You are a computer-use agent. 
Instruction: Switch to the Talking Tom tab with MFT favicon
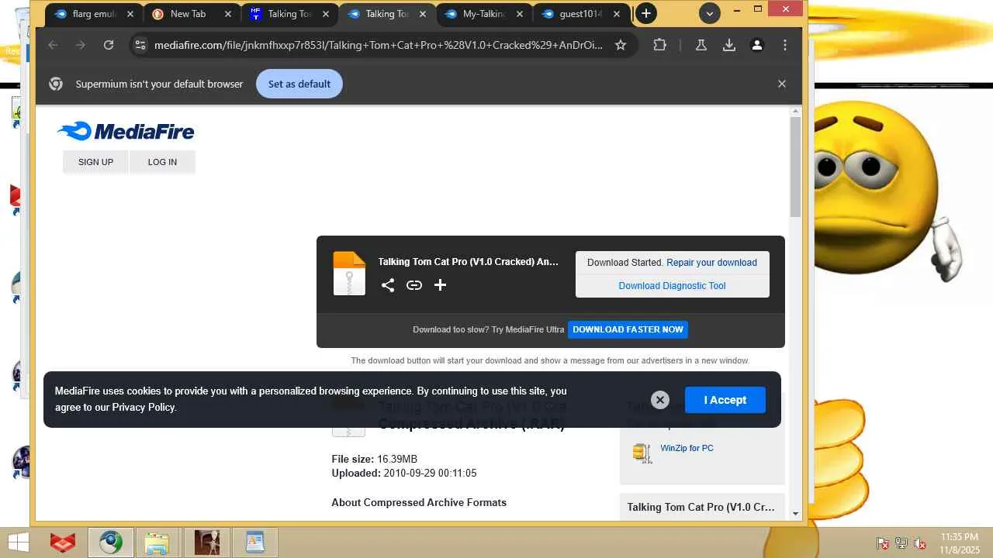point(289,14)
